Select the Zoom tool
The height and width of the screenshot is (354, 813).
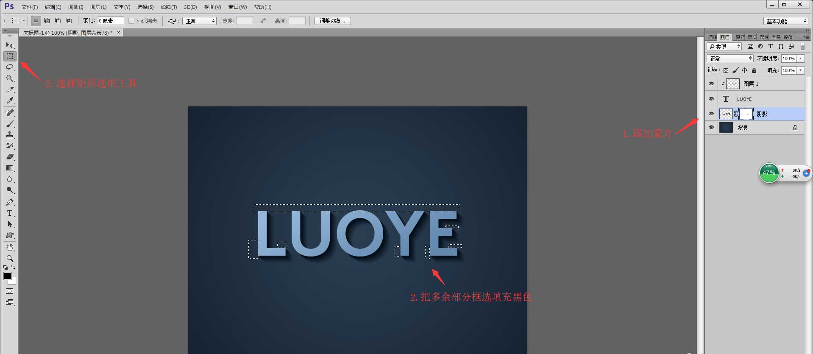click(x=10, y=258)
